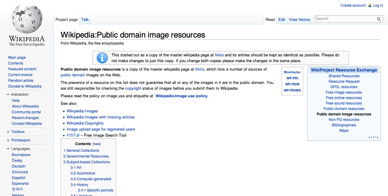Open Contents link in sidebar
Viewport: 388px width, 196px height.
click(15, 63)
